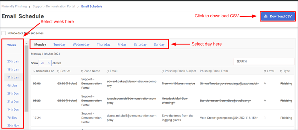
Task: Select the 7th Dec week
Action: pos(12,118)
